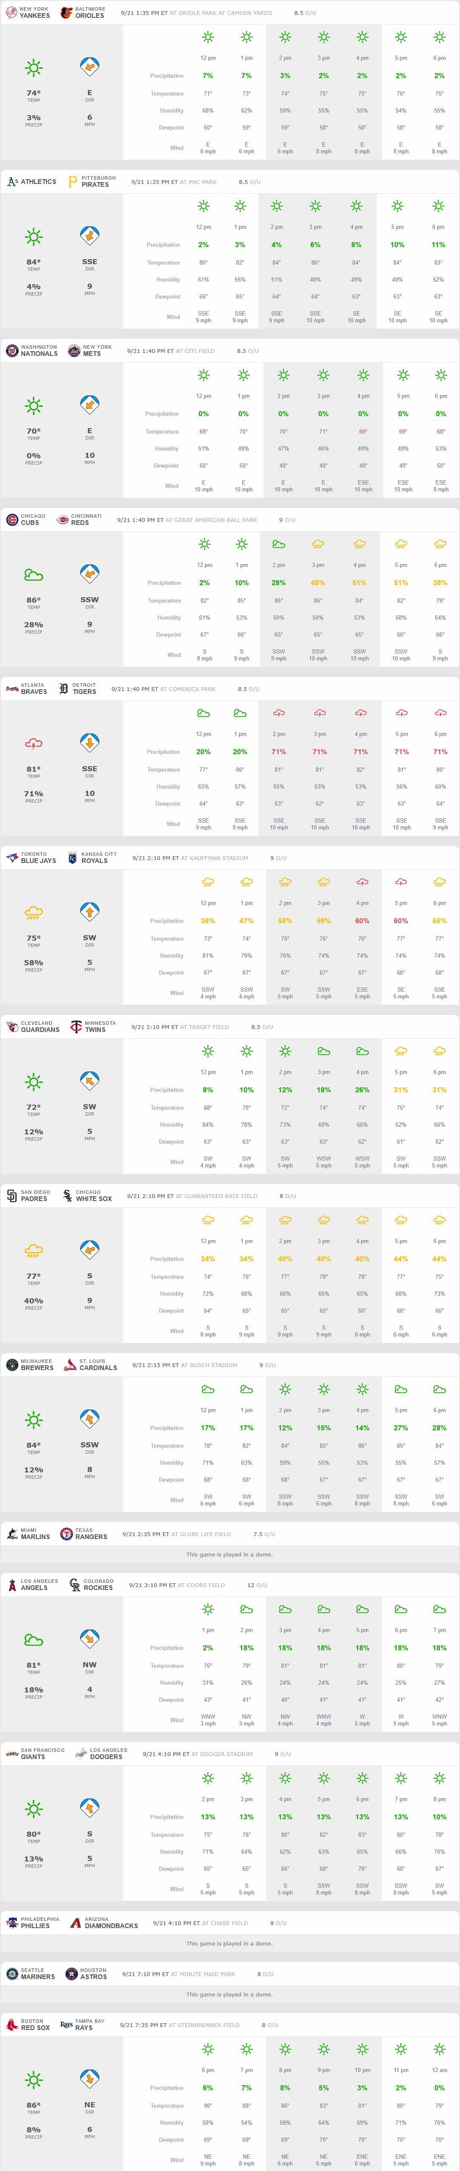Click the Pittsburgh Pirates logo icon
This screenshot has height=2171, width=460.
(73, 181)
